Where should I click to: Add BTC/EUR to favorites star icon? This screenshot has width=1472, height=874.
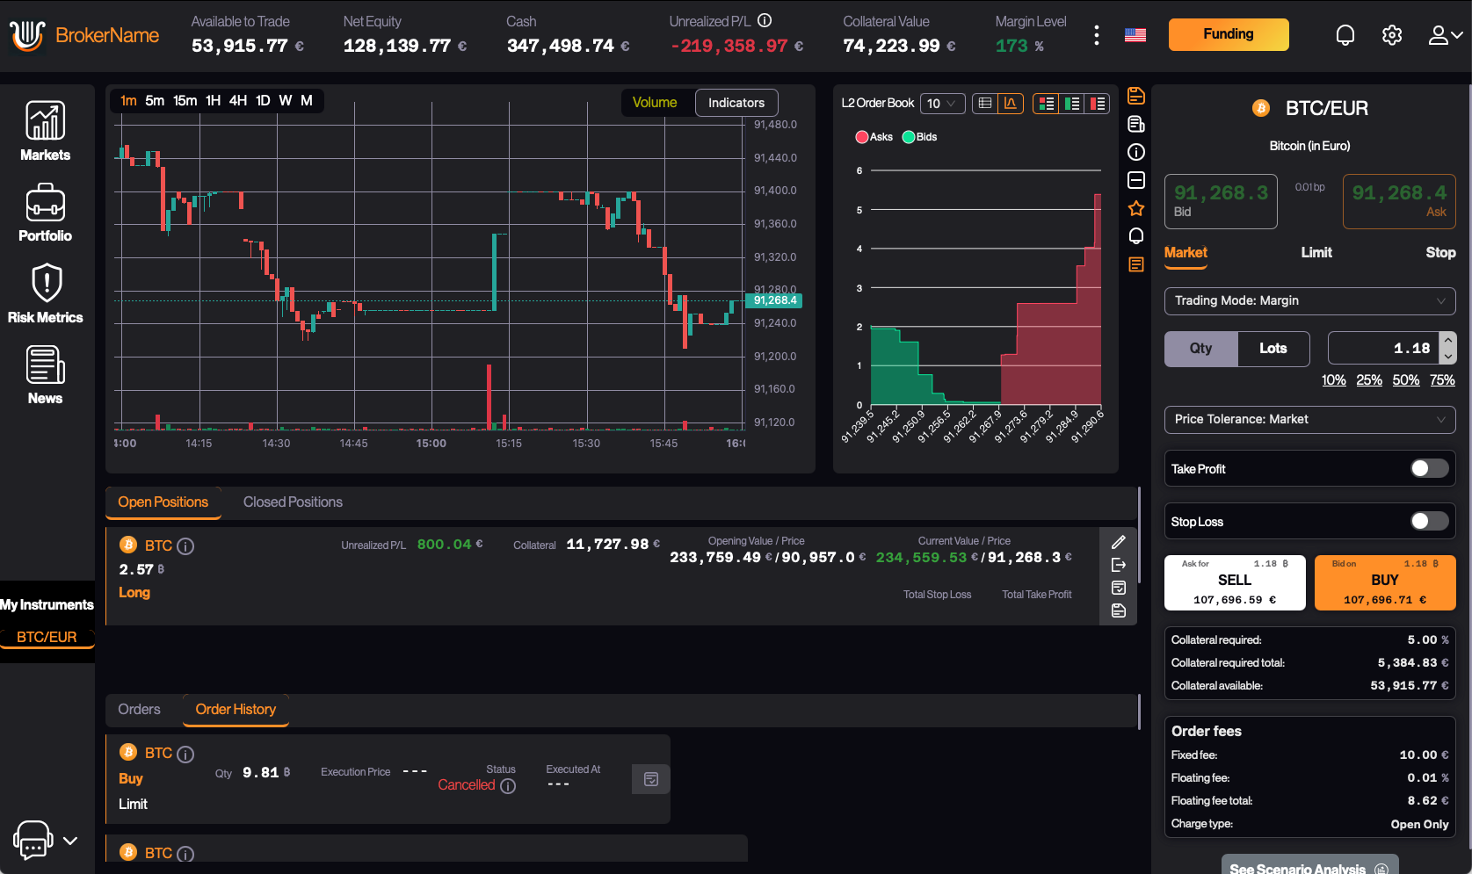pos(1135,208)
